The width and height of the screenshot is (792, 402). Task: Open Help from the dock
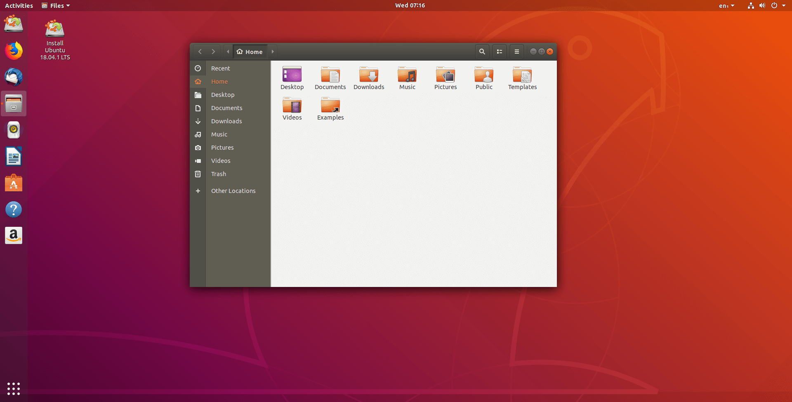click(14, 209)
